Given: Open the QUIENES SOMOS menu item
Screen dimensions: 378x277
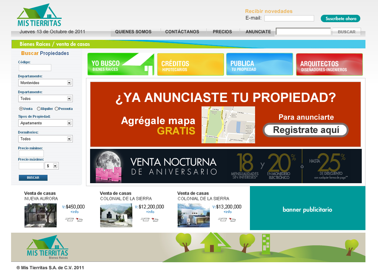Looking at the screenshot, I should point(133,32).
